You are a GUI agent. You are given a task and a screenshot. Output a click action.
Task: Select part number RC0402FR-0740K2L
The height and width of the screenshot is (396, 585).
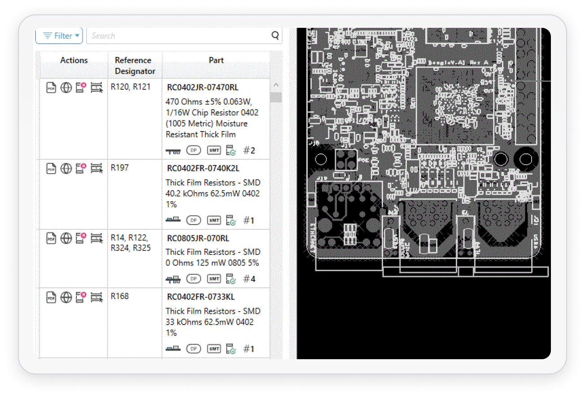pyautogui.click(x=203, y=169)
